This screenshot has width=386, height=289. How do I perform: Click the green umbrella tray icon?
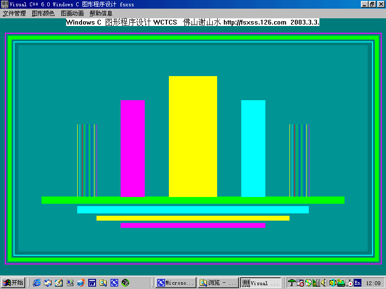point(292,283)
